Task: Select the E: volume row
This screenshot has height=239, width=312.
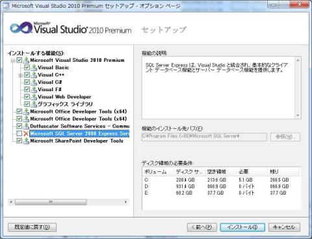Action: pyautogui.click(x=221, y=193)
